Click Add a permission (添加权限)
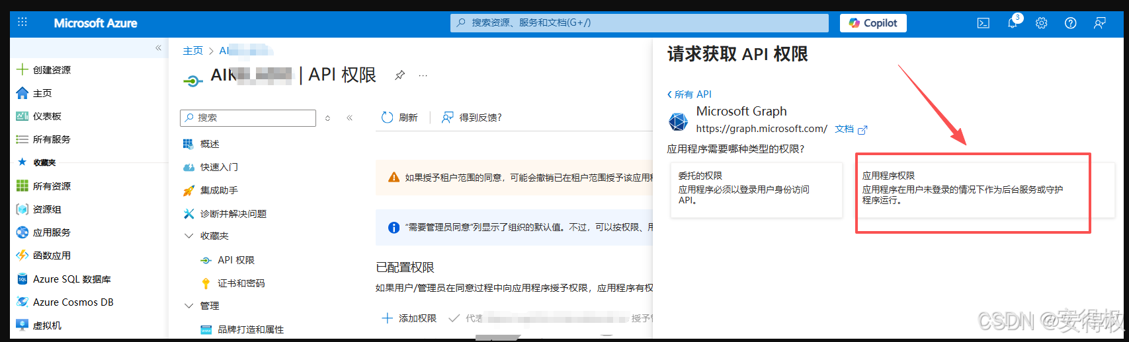Viewport: 1129px width, 342px height. (x=409, y=318)
